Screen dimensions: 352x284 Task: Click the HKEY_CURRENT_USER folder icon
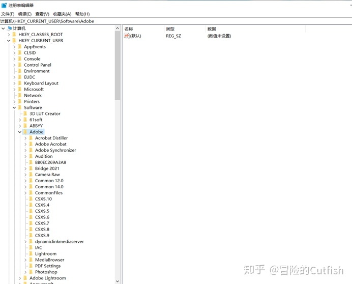[x=14, y=40]
